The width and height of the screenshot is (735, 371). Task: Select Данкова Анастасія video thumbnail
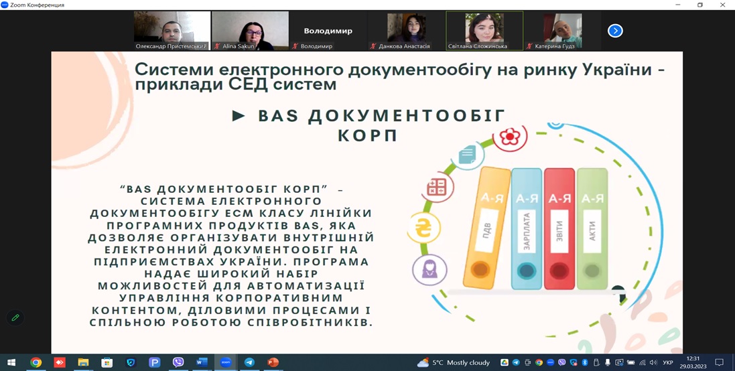coord(407,30)
